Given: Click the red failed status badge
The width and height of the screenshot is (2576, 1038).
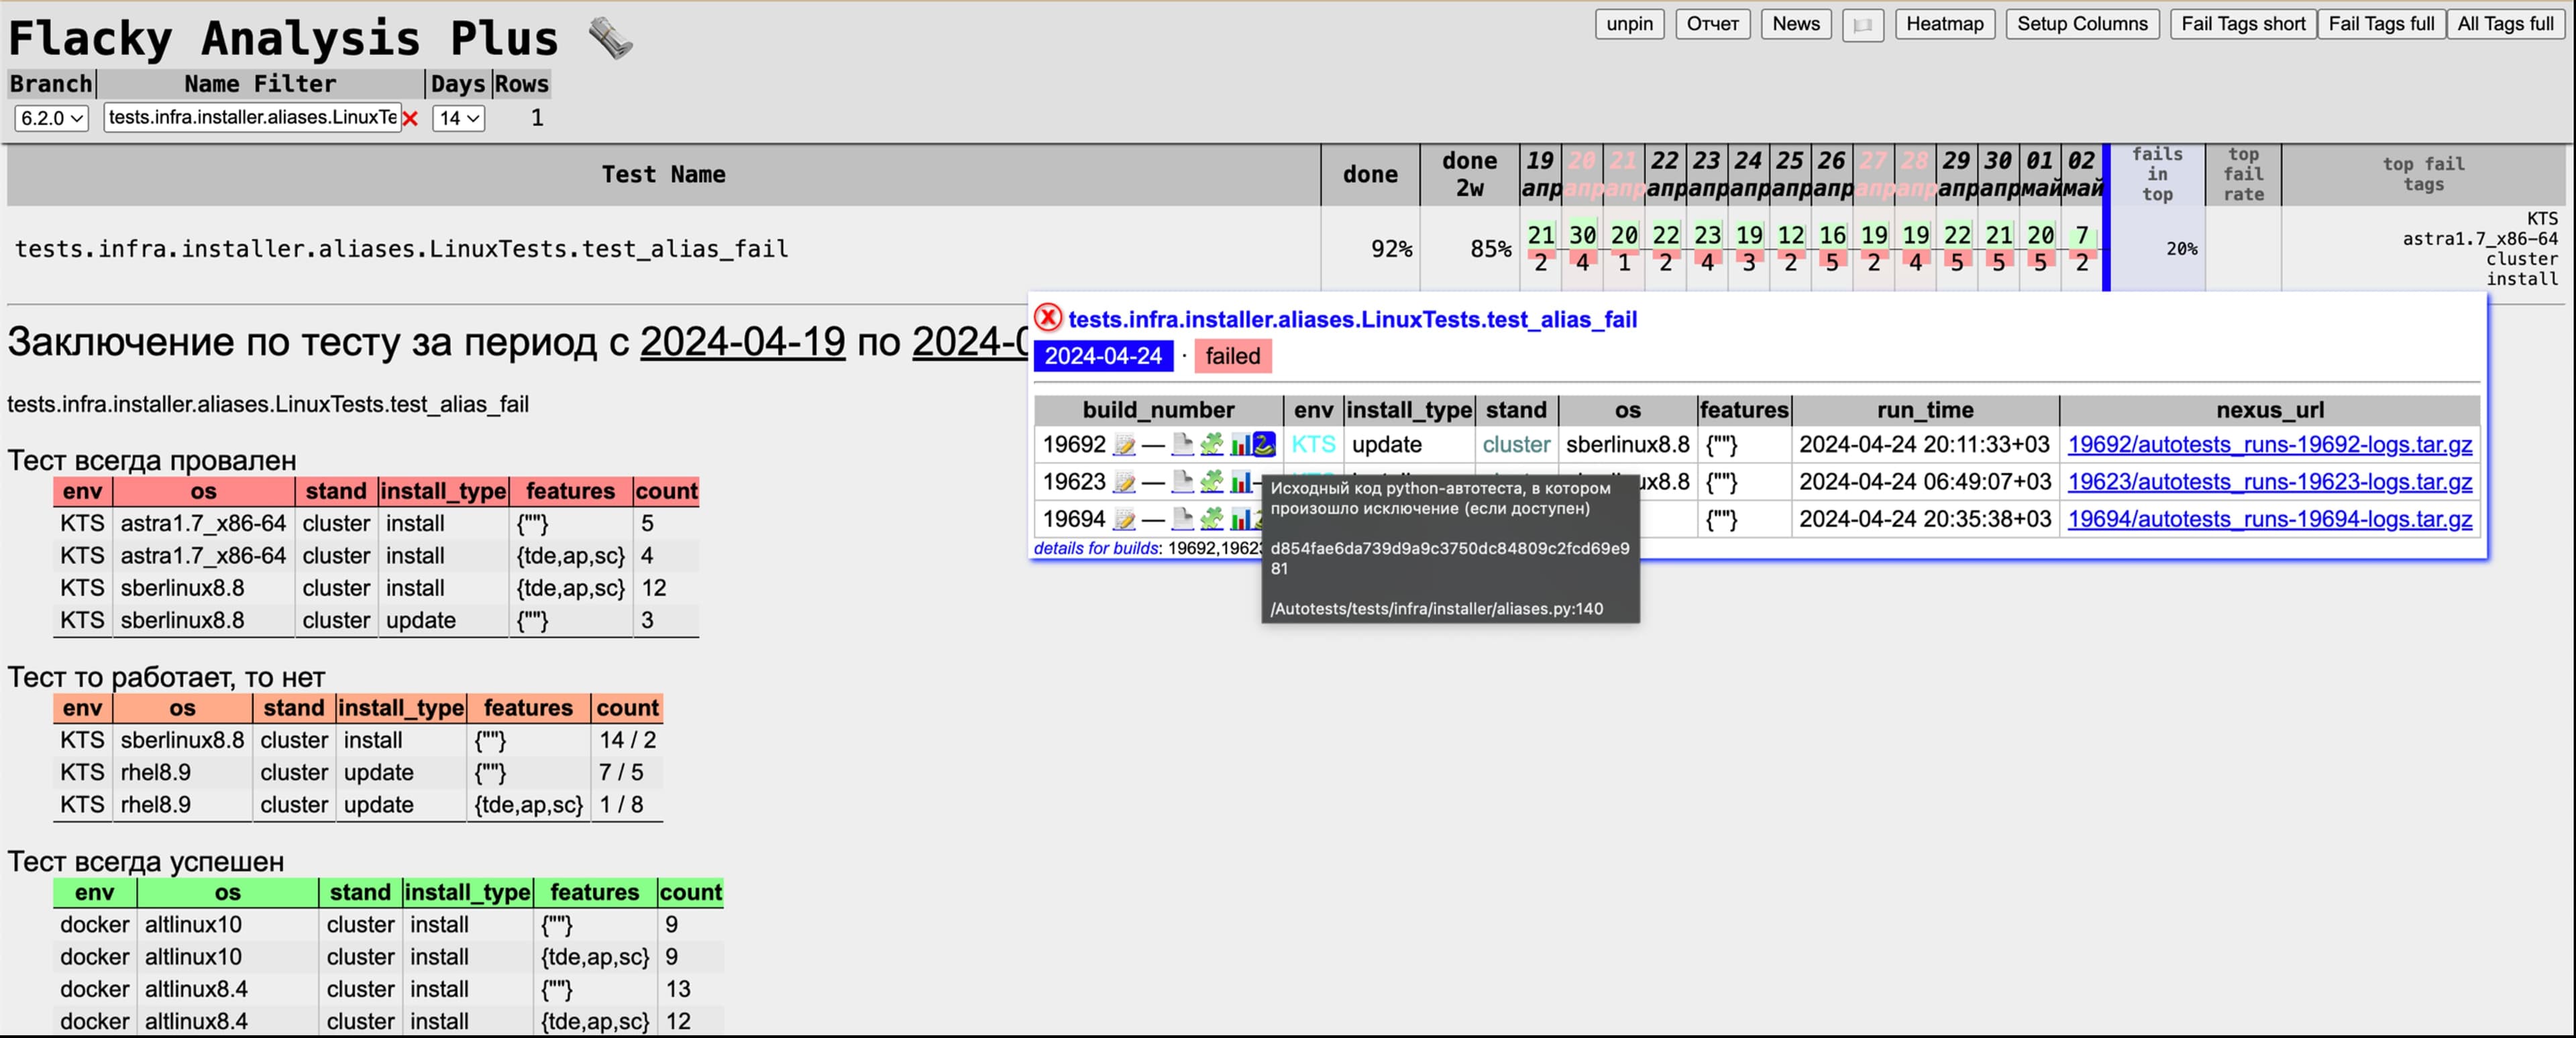Looking at the screenshot, I should 1232,356.
